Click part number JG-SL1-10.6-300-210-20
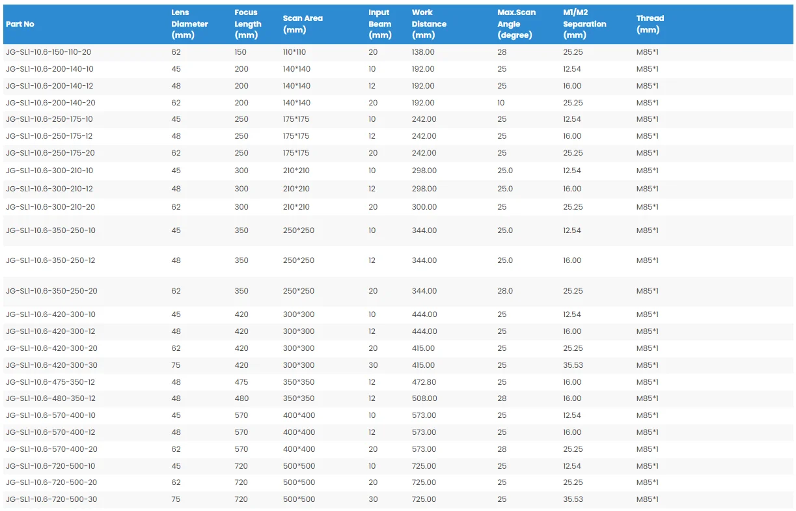This screenshot has height=511, width=796. click(x=50, y=207)
